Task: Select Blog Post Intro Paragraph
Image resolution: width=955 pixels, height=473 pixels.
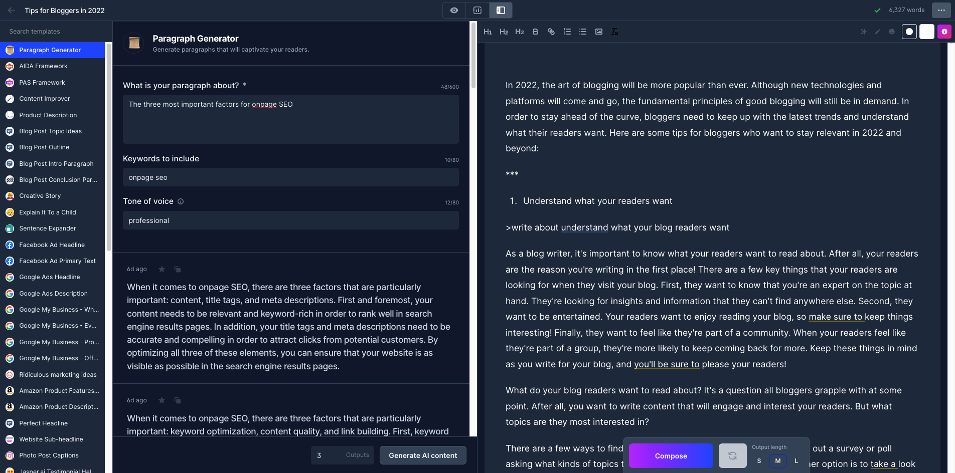Action: point(53,164)
